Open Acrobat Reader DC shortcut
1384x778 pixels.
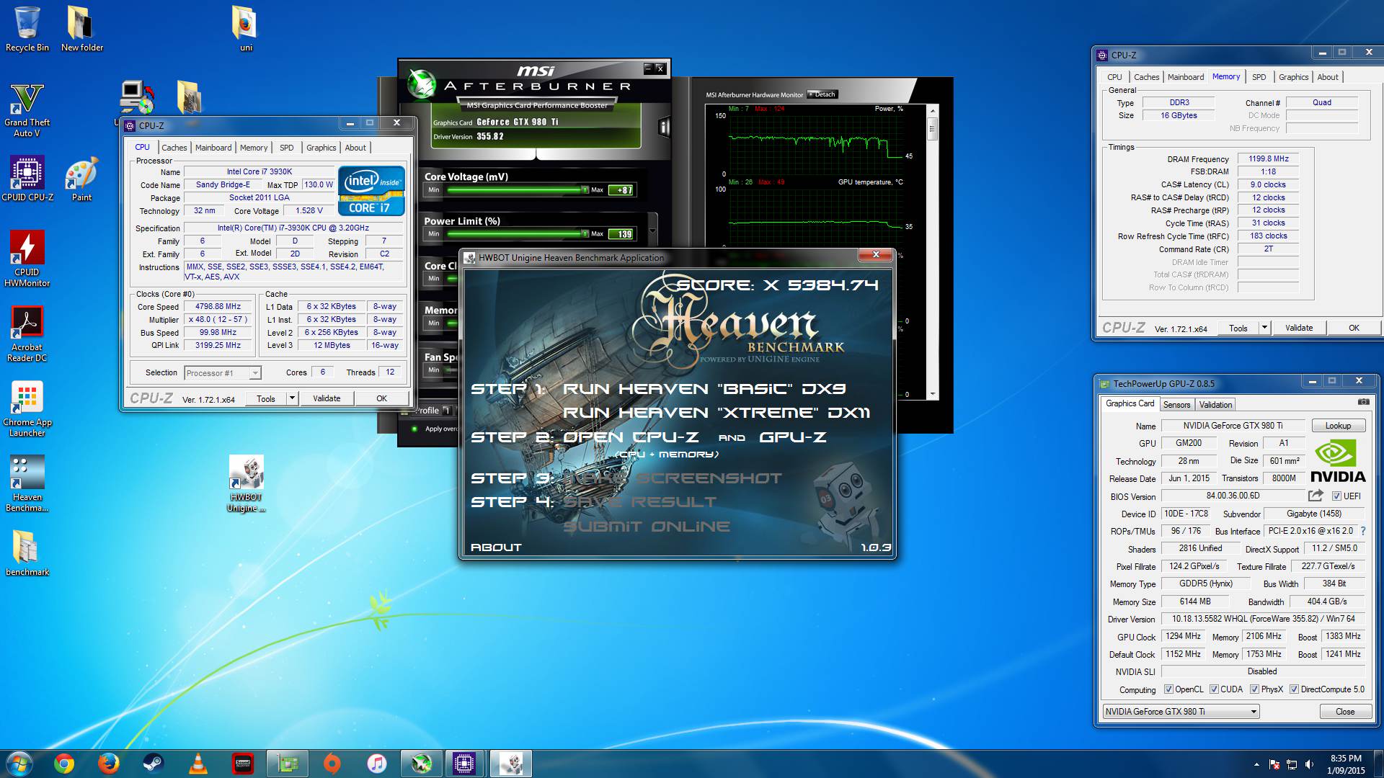pyautogui.click(x=27, y=334)
